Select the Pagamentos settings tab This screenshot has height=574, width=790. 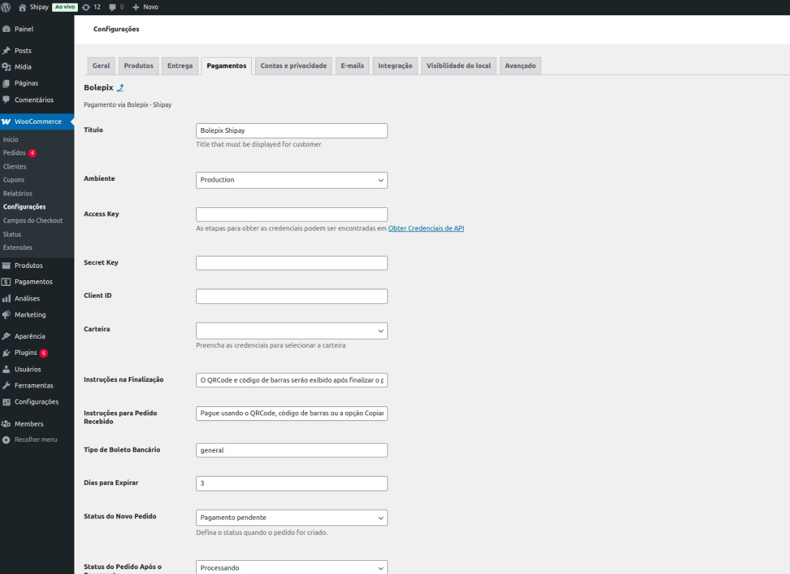coord(227,66)
